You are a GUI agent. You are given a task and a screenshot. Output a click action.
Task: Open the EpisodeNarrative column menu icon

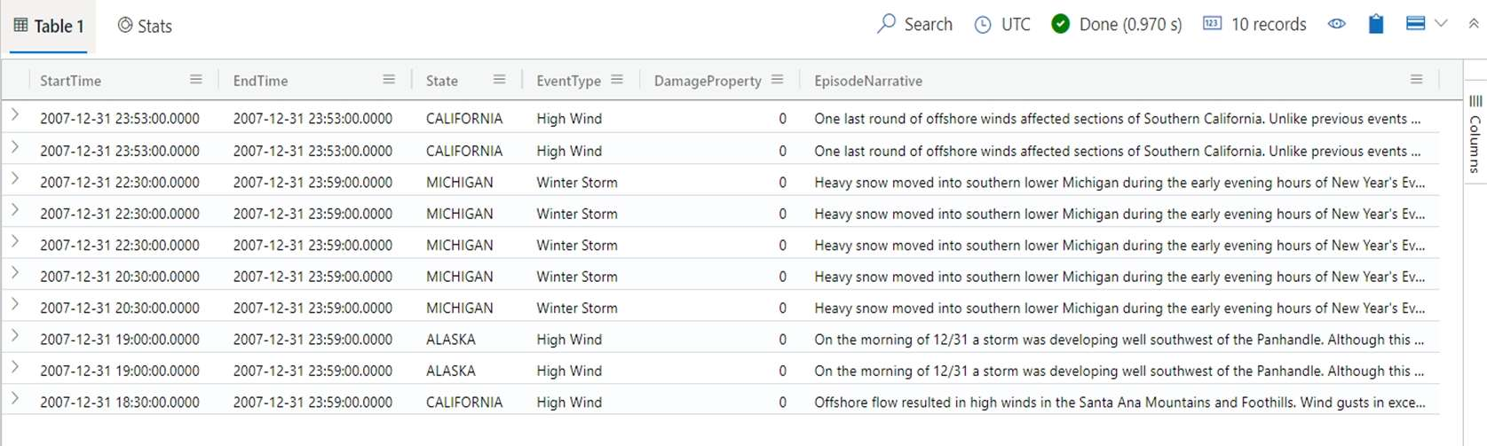[x=1416, y=80]
